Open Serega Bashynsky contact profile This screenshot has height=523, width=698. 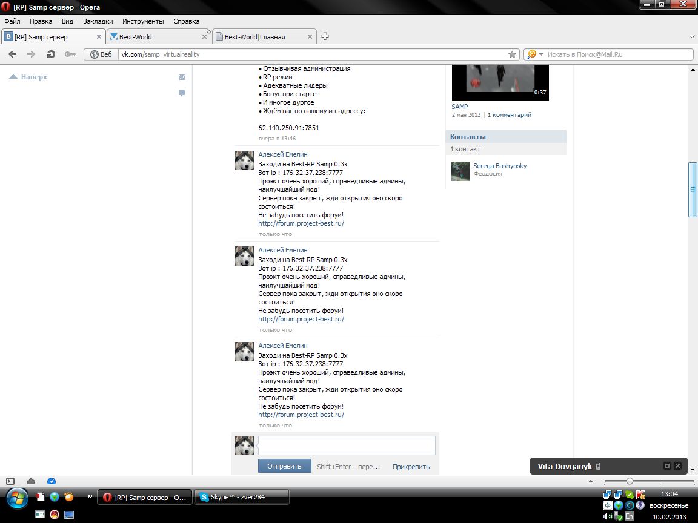[500, 166]
